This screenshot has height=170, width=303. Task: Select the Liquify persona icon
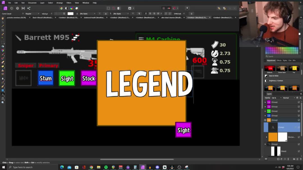[x=12, y=8]
